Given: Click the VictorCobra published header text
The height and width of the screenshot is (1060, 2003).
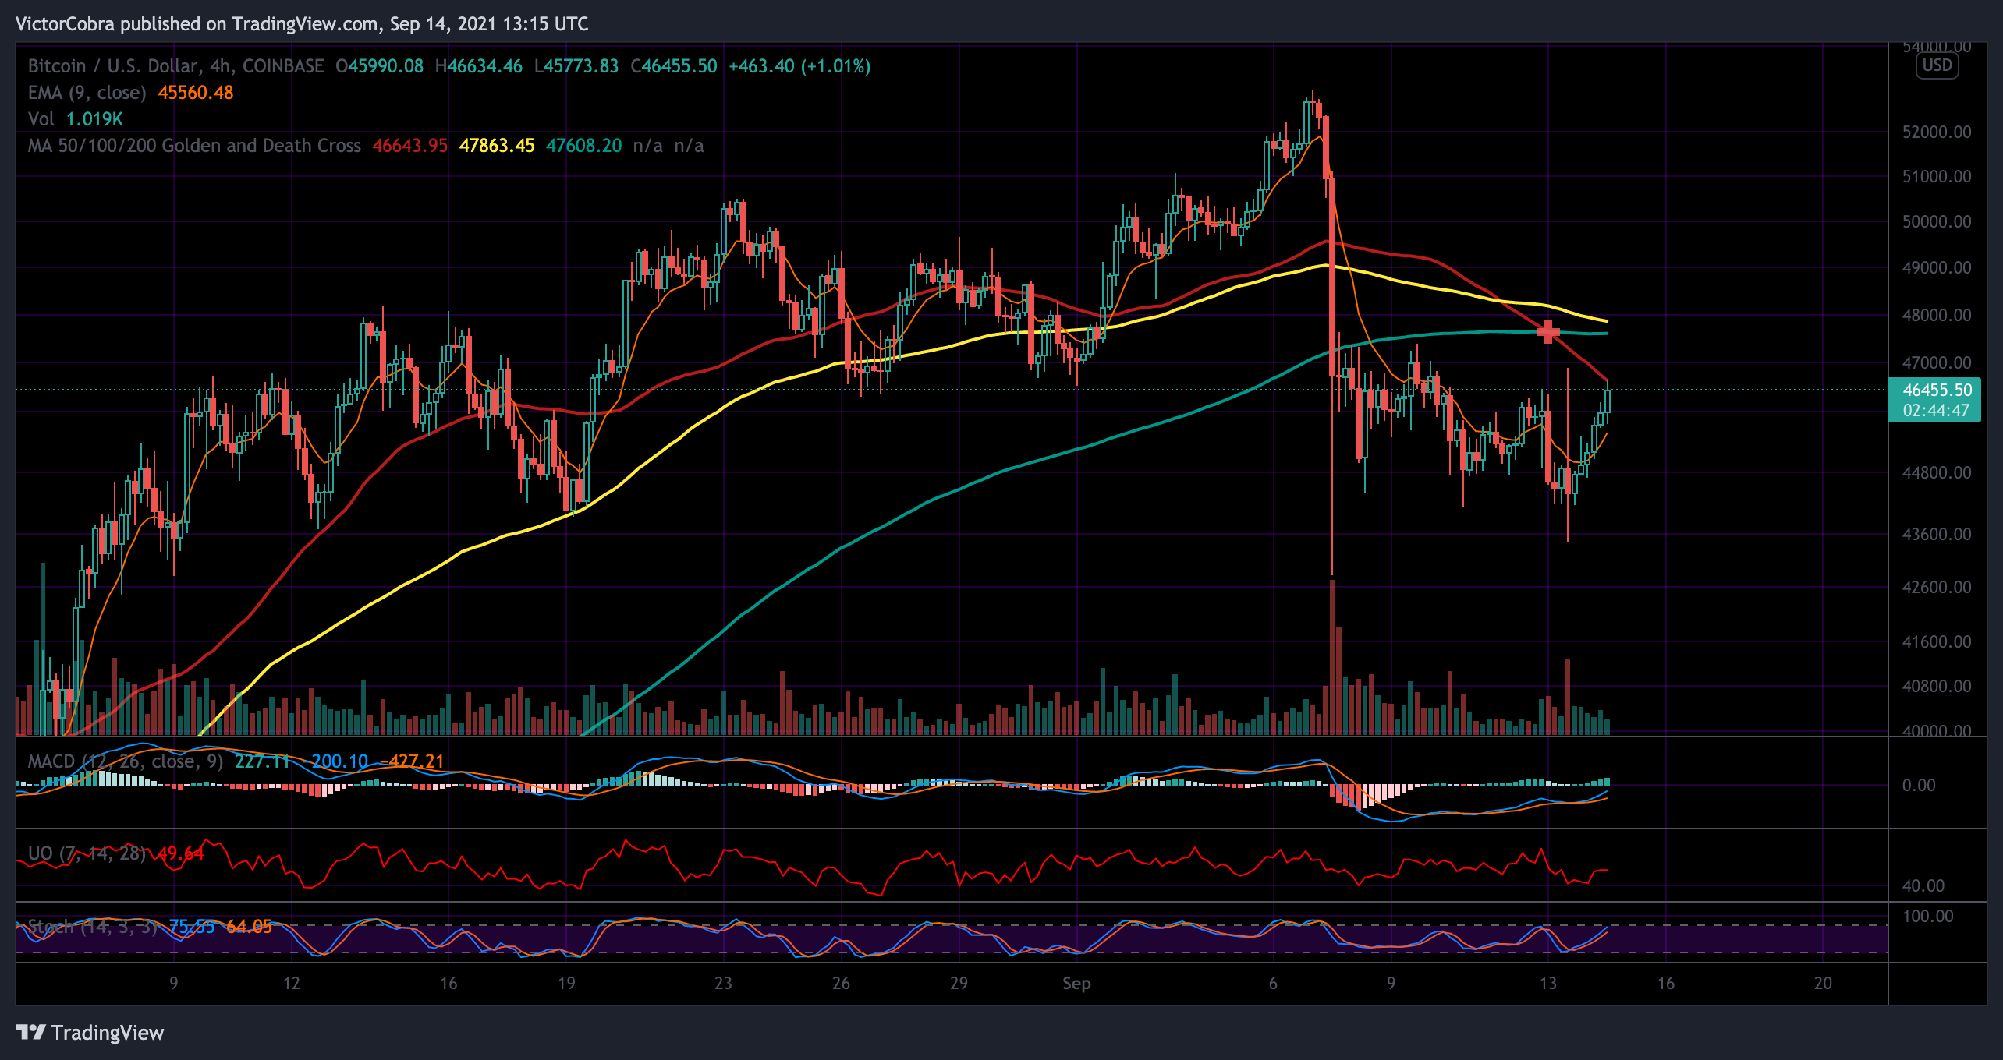Looking at the screenshot, I should [x=302, y=24].
